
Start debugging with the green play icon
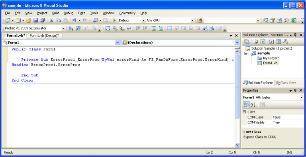pos(115,20)
